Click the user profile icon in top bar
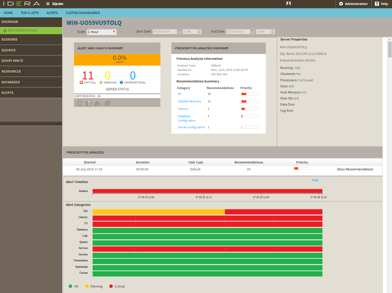392x293 pixels. (x=288, y=4)
